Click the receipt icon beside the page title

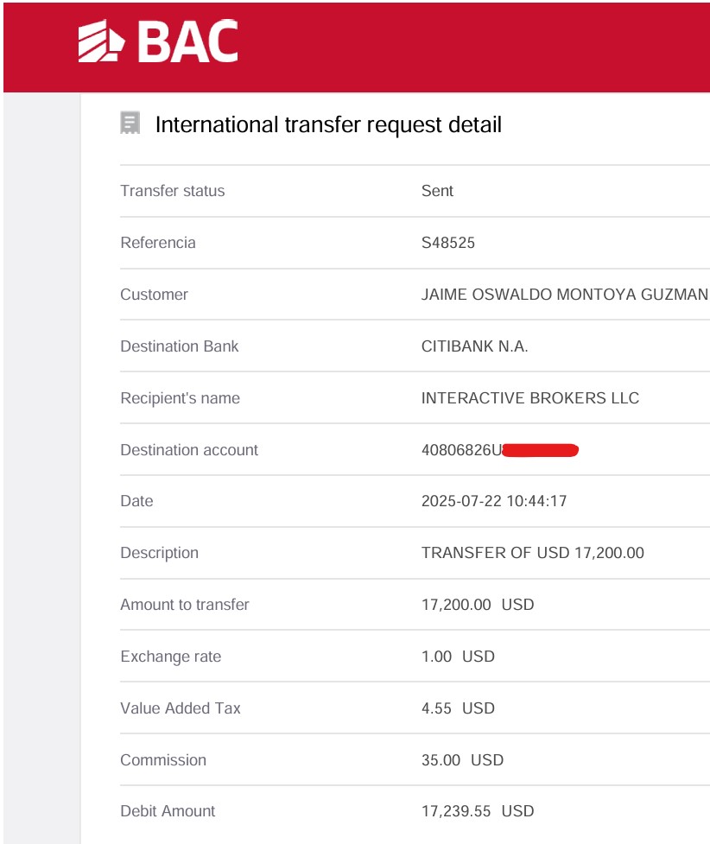[x=130, y=124]
